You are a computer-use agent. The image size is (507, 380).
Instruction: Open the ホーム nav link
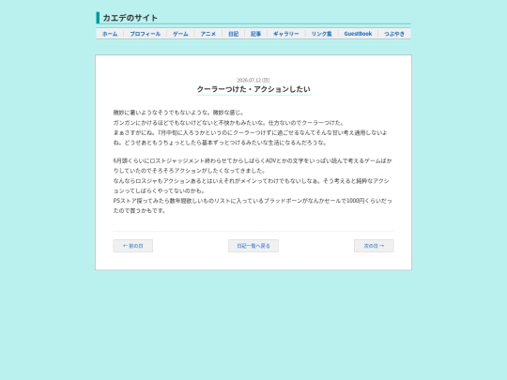point(110,34)
